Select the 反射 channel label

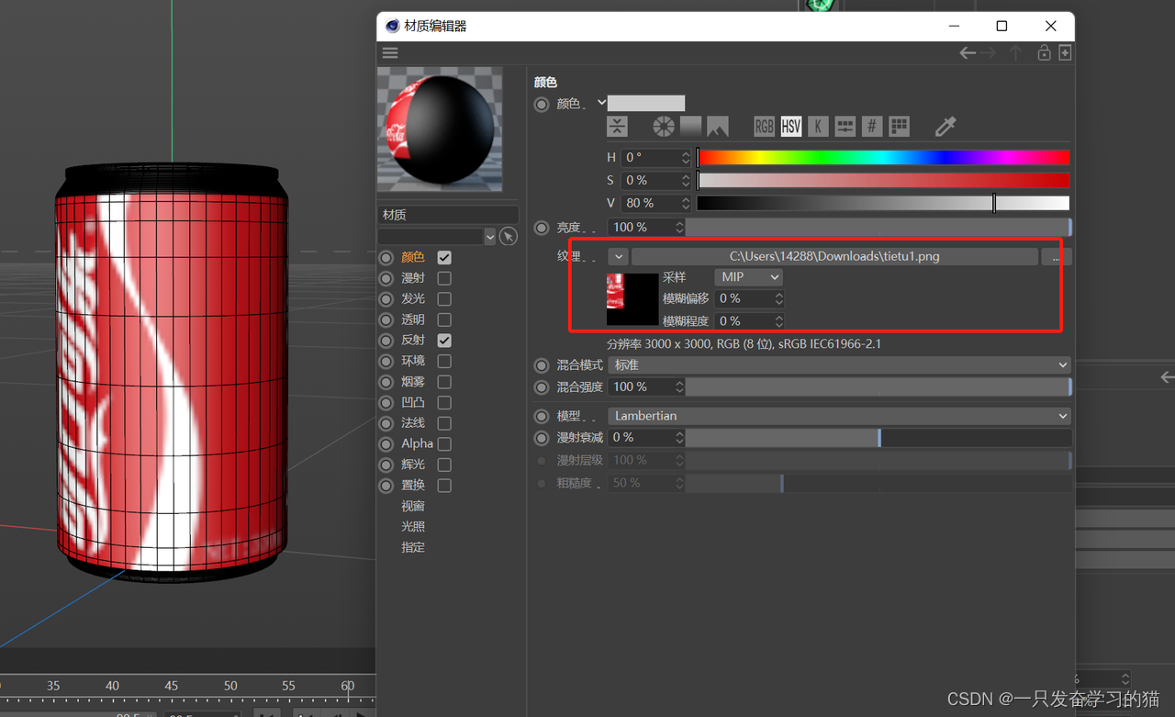click(413, 341)
